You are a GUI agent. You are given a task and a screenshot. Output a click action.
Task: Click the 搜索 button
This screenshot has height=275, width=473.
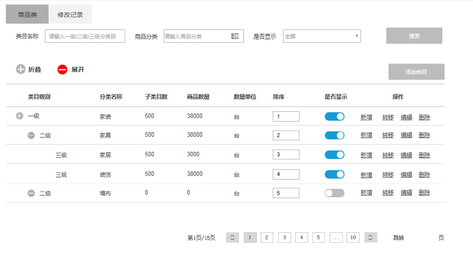tap(414, 36)
